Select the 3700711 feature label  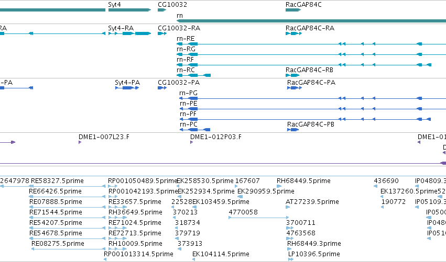click(301, 223)
